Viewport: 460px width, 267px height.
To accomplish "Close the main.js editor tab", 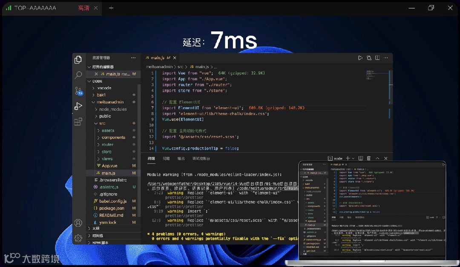I will click(175, 58).
